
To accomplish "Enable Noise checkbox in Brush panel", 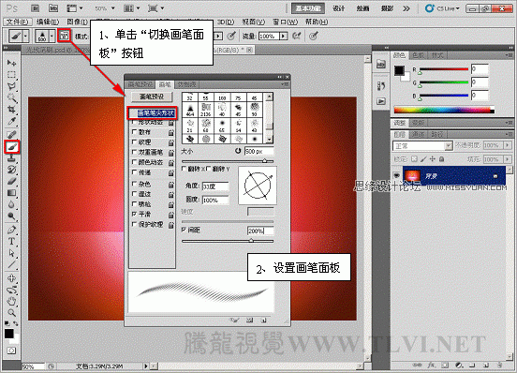I will [134, 184].
